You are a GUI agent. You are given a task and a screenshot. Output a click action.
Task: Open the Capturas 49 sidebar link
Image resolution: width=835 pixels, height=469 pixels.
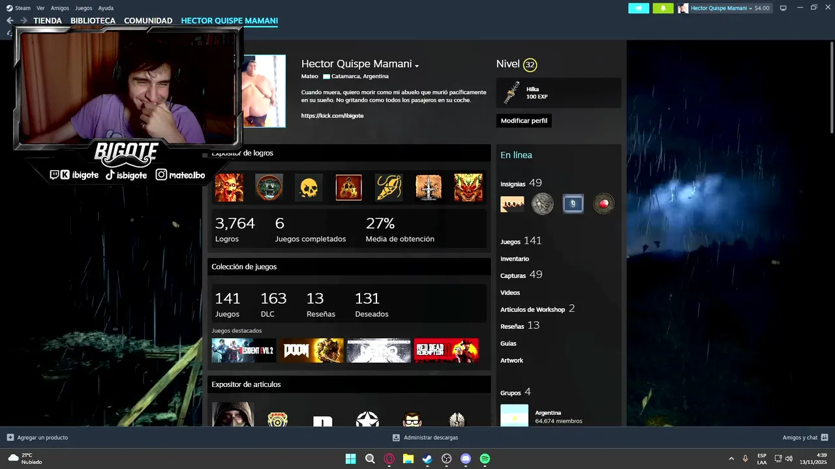[521, 275]
